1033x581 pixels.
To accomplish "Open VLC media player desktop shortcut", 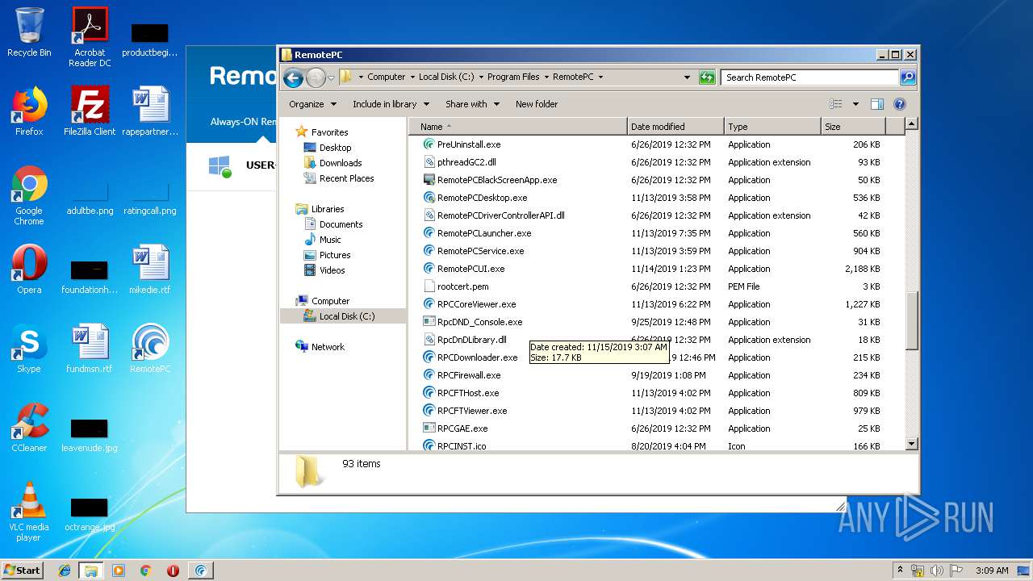I will pyautogui.click(x=29, y=512).
